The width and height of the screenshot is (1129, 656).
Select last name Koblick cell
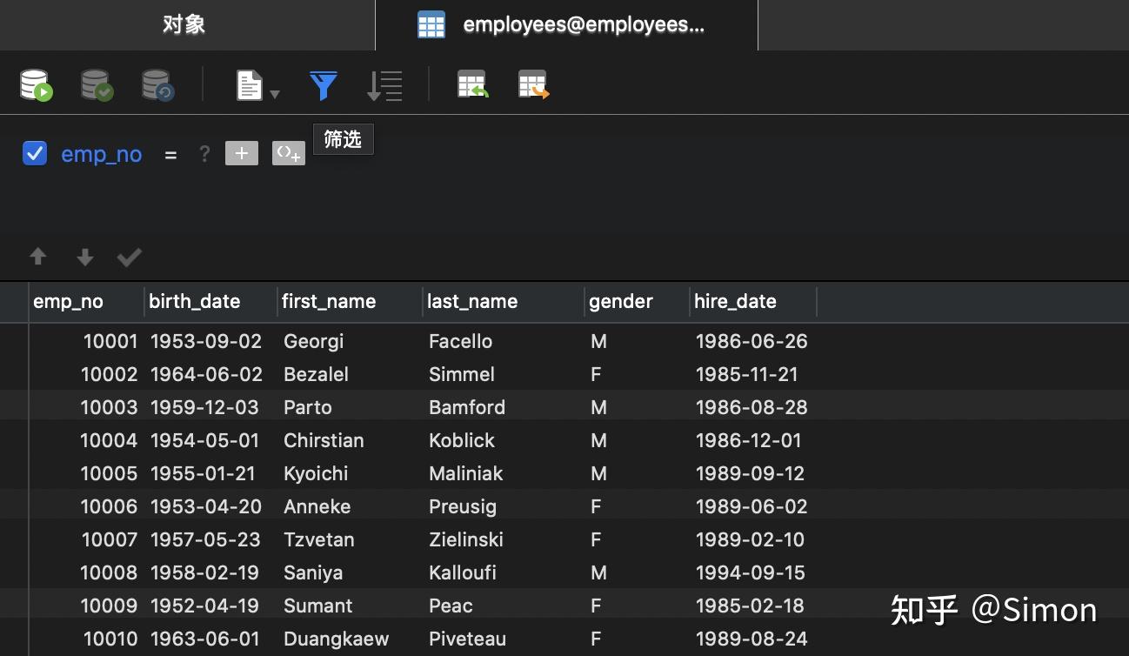point(504,440)
